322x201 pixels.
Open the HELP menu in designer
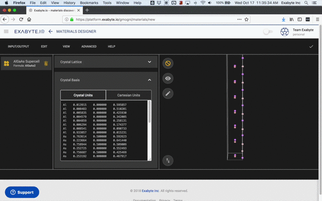tap(111, 46)
